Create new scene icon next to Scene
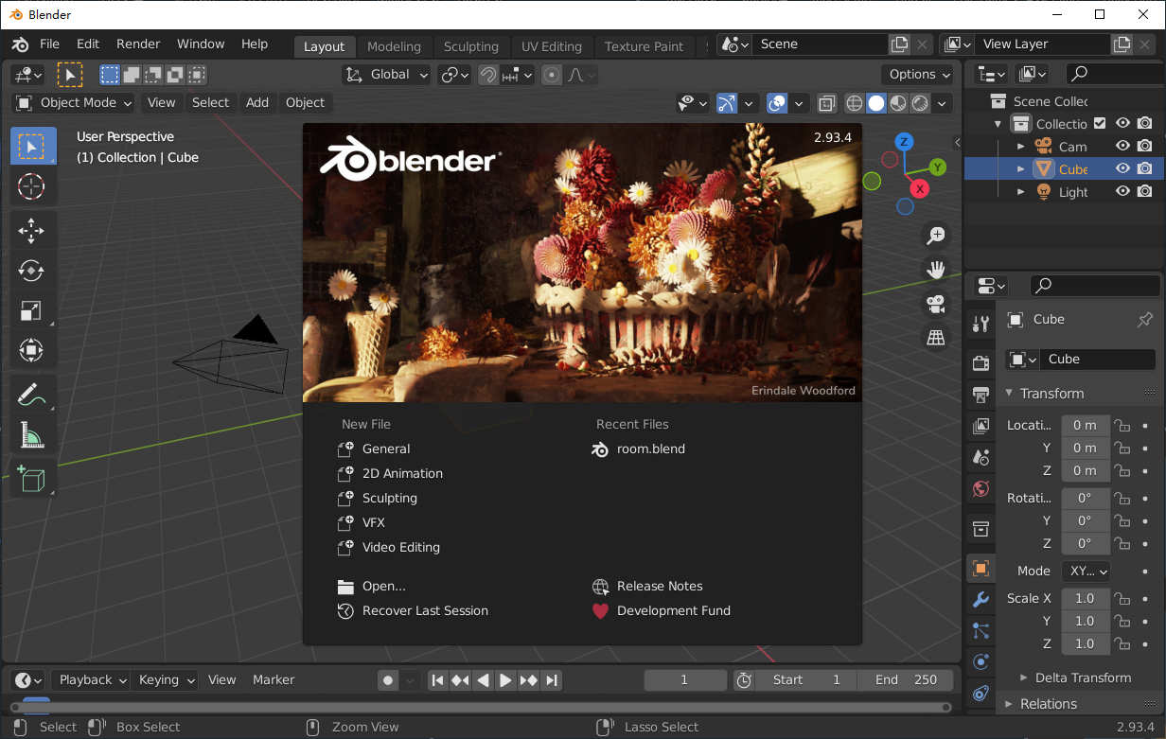Screen dimensions: 1166x739 899,44
